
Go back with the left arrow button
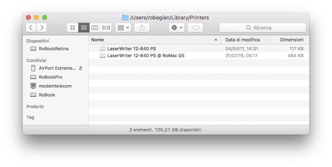[x=31, y=28]
